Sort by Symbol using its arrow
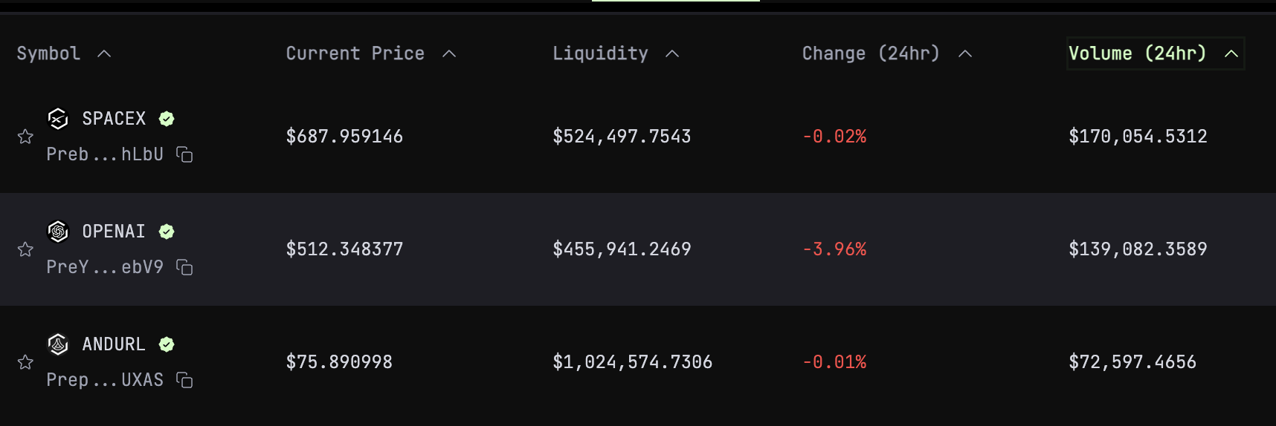Image resolution: width=1276 pixels, height=426 pixels. click(104, 53)
